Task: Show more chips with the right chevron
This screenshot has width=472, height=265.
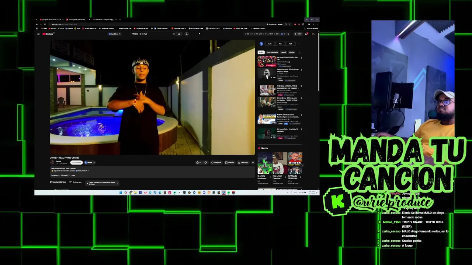Action: pyautogui.click(x=300, y=53)
